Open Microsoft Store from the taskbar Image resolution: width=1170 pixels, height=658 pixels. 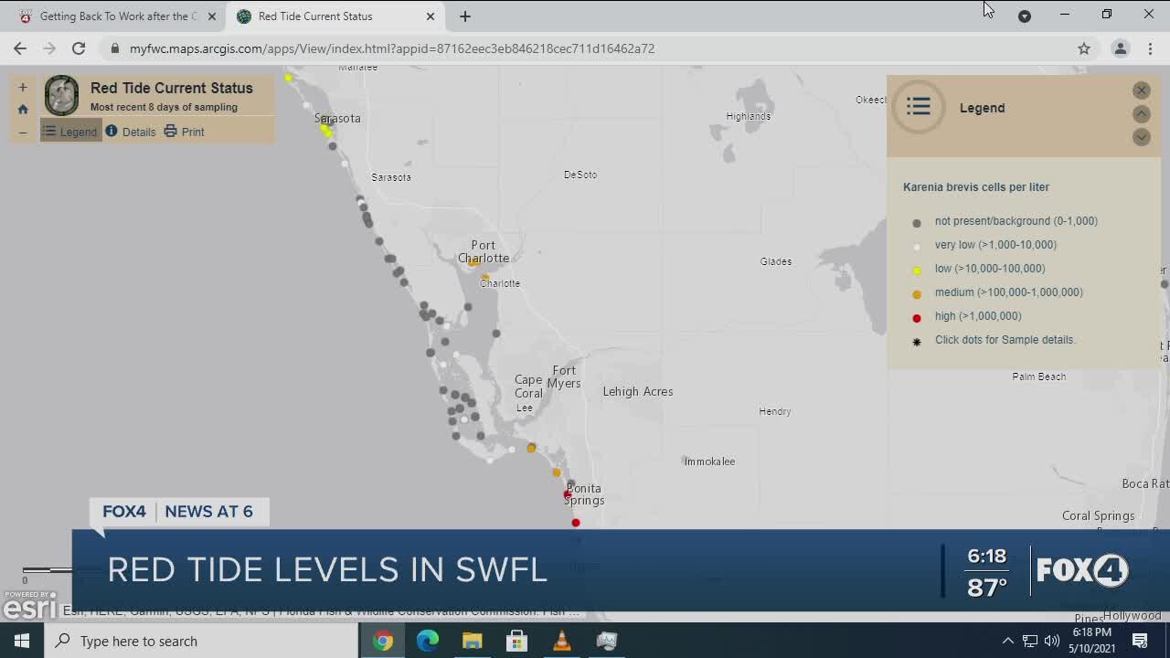coord(516,641)
